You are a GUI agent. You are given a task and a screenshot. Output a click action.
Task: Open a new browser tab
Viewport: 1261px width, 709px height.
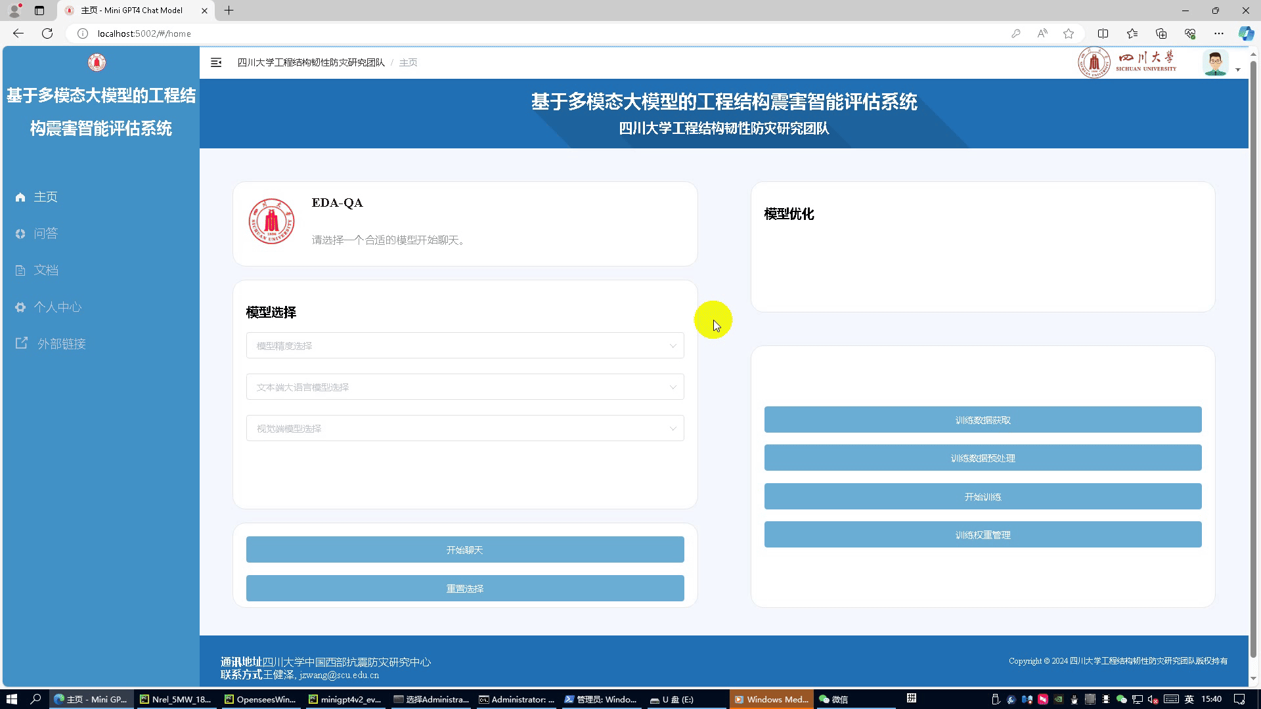click(x=229, y=11)
